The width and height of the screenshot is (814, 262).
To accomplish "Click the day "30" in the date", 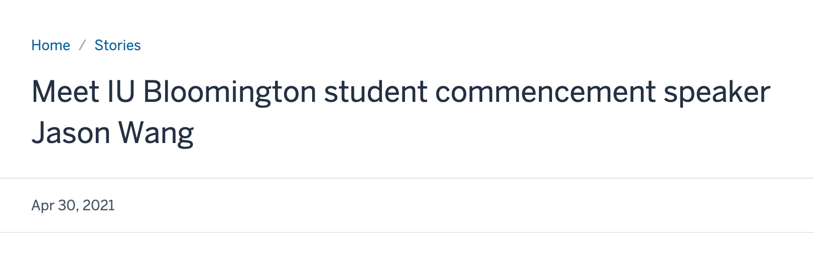I will tap(67, 205).
